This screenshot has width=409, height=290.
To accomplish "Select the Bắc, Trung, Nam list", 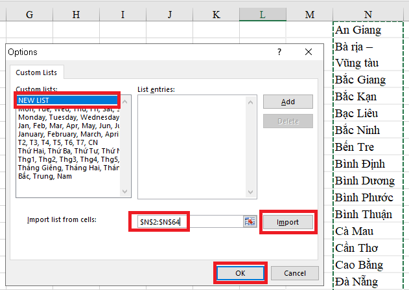I will (69, 176).
